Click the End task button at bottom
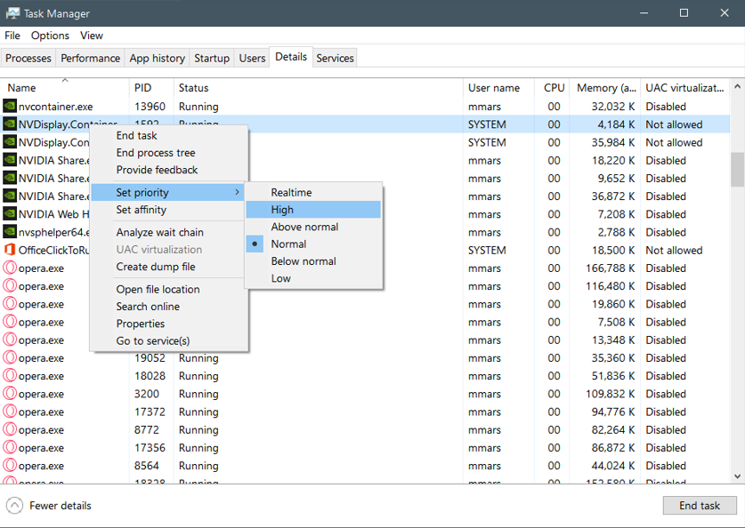 pos(700,506)
